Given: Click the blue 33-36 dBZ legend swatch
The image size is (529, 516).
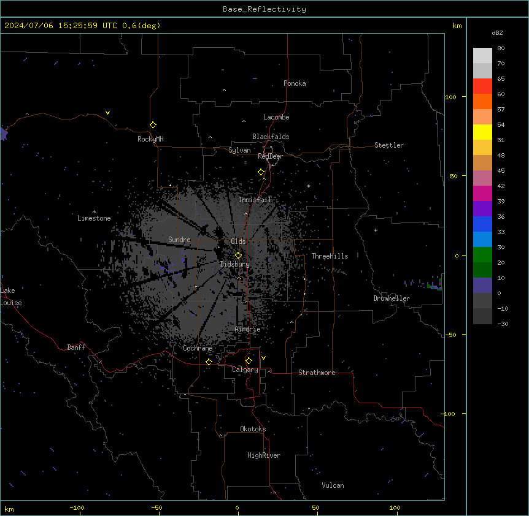Looking at the screenshot, I should (482, 224).
